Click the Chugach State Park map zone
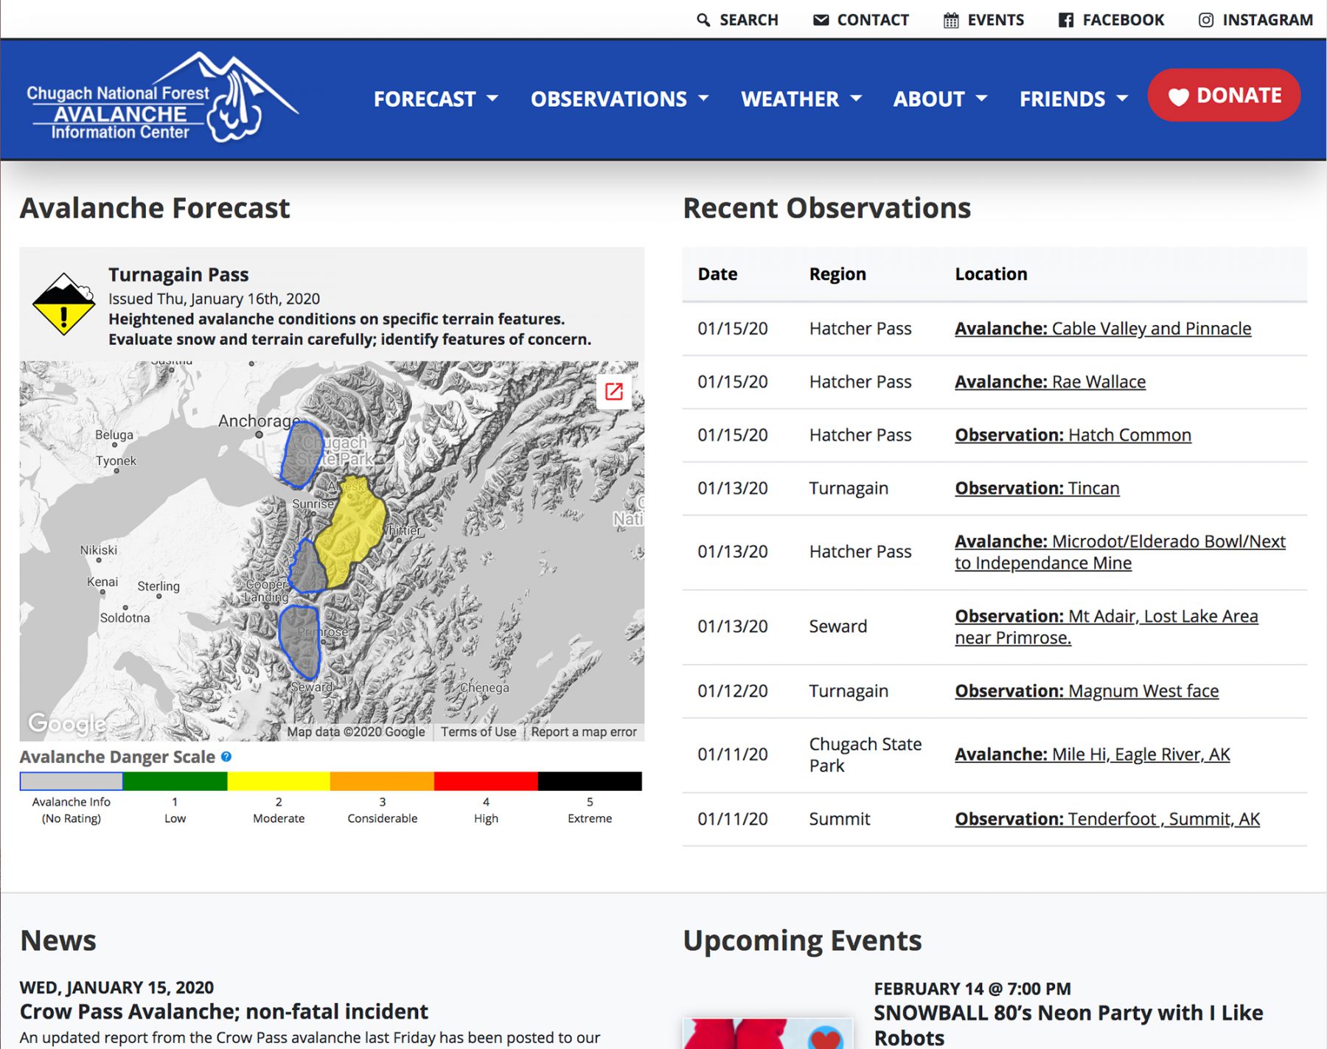1327x1049 pixels. click(x=301, y=453)
